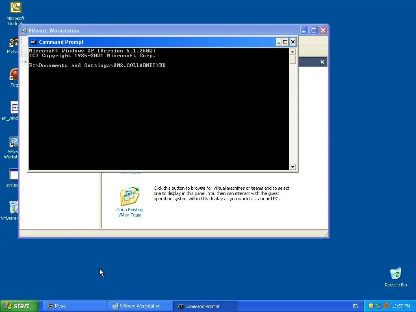Image resolution: width=416 pixels, height=312 pixels.
Task: Click the MyPal desktop shortcut icon
Action: pos(13,43)
